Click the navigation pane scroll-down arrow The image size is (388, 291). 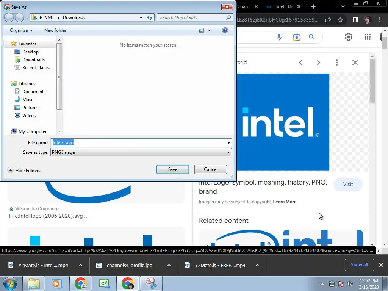click(59, 131)
